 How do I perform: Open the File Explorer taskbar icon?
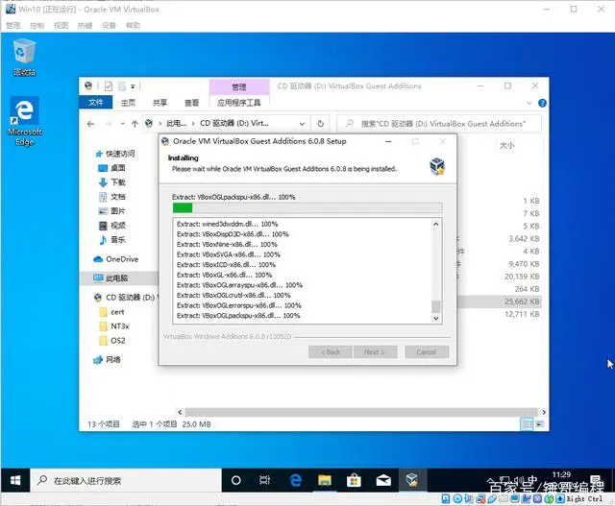coord(325,480)
